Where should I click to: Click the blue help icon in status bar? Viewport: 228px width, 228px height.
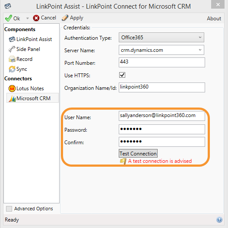pyautogui.click(x=219, y=219)
